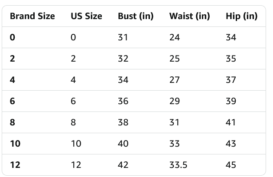Click waist value 27 in size 4 row
The height and width of the screenshot is (177, 273).
(175, 80)
